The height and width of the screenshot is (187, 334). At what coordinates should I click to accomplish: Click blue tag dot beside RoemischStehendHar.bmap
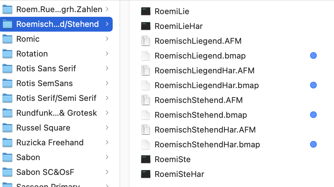tap(313, 145)
